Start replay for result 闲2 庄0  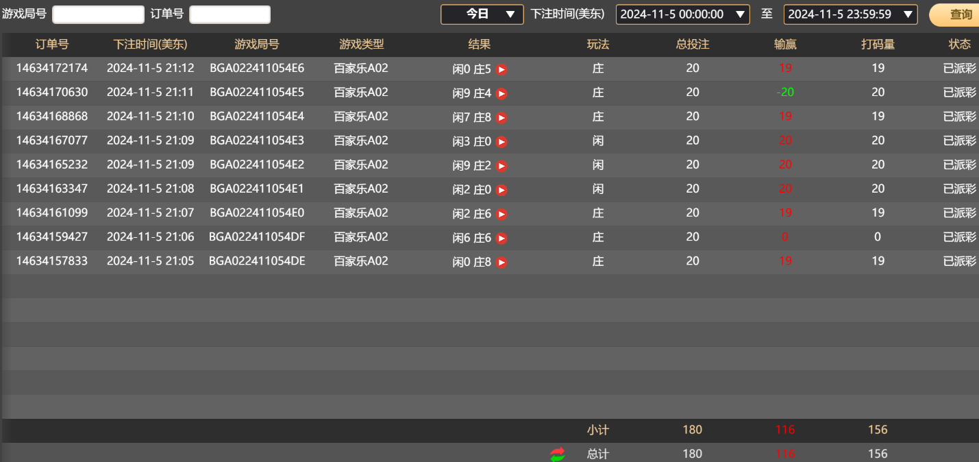pyautogui.click(x=501, y=189)
